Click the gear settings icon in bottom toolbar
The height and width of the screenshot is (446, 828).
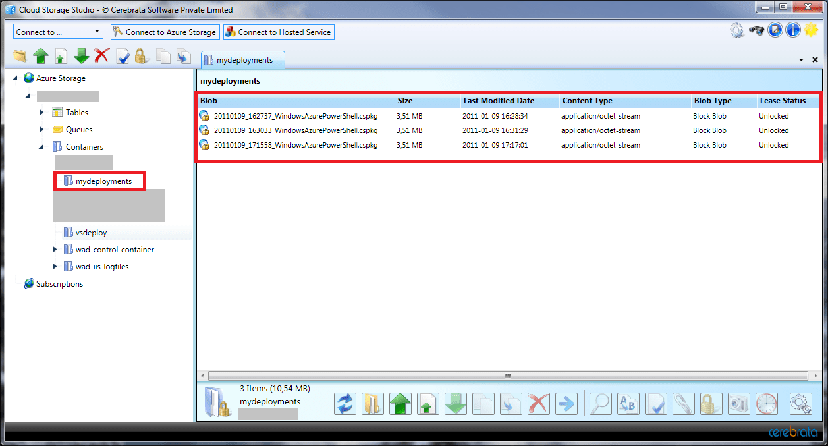pyautogui.click(x=800, y=403)
